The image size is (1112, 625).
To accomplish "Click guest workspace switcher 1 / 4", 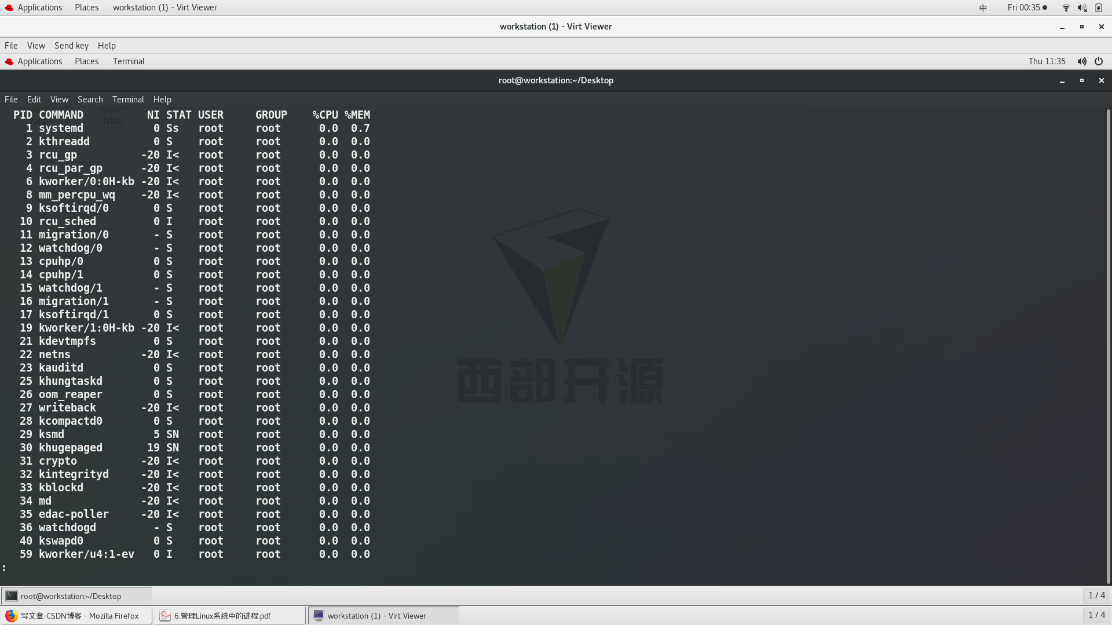I will [x=1096, y=595].
